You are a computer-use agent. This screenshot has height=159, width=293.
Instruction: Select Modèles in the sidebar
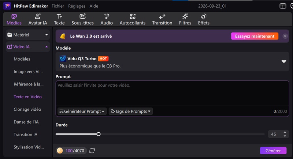tap(22, 59)
